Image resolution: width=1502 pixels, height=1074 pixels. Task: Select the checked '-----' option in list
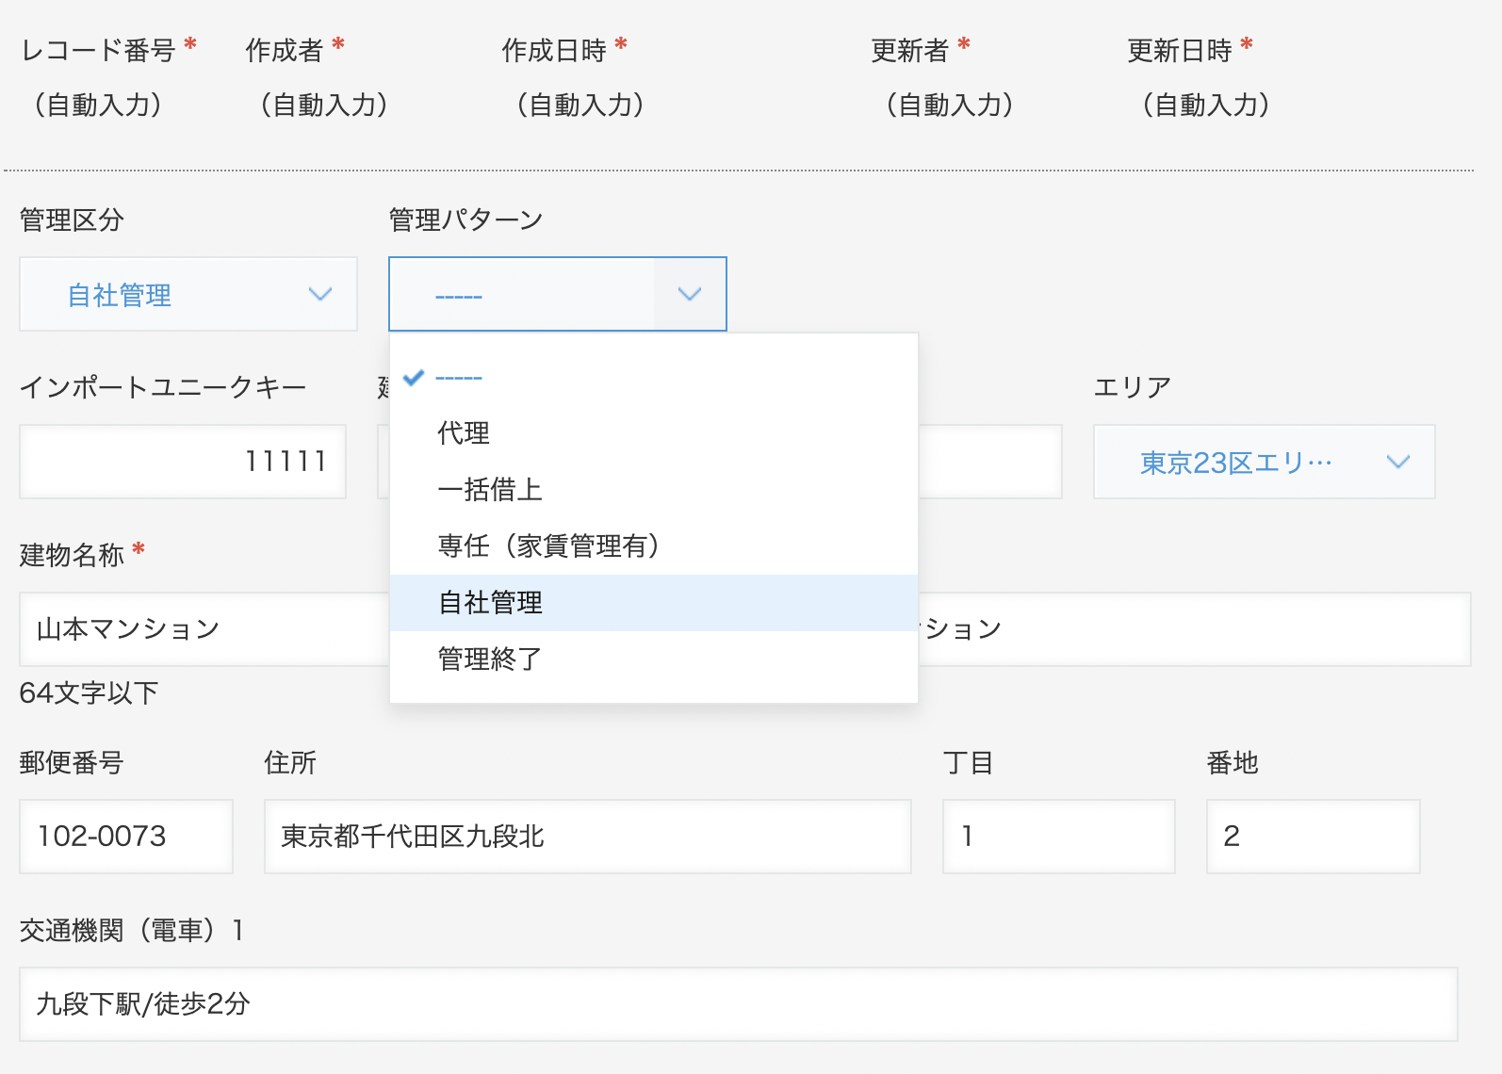click(460, 378)
